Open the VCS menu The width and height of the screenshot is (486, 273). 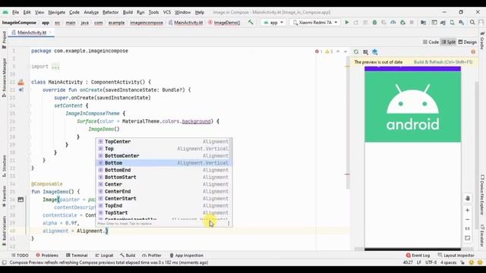click(167, 12)
